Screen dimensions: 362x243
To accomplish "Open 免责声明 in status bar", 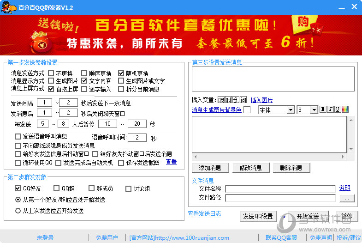I will [320, 237].
